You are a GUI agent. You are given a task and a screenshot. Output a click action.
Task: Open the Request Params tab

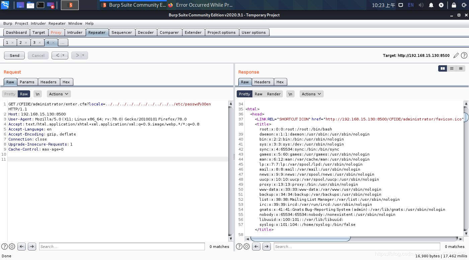(x=27, y=82)
